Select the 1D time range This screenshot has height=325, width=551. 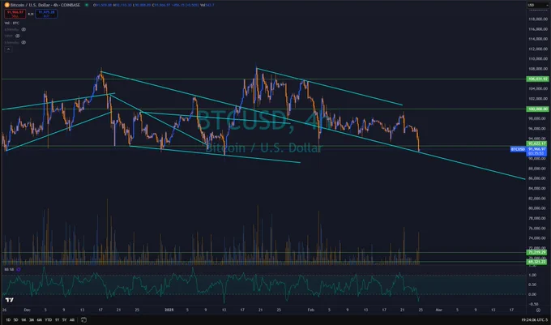8,319
